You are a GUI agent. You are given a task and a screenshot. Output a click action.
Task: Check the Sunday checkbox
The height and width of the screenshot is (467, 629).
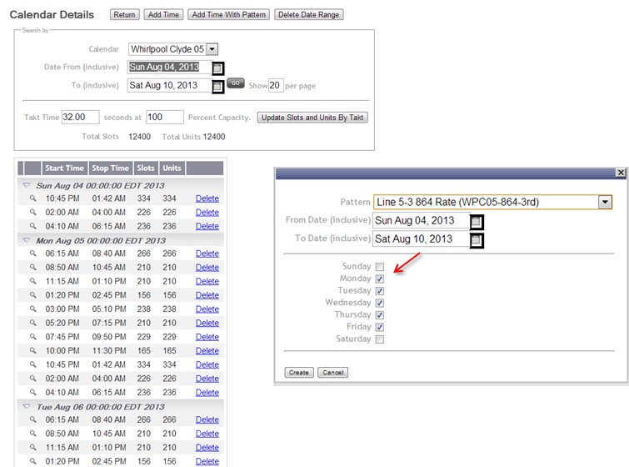pyautogui.click(x=380, y=267)
